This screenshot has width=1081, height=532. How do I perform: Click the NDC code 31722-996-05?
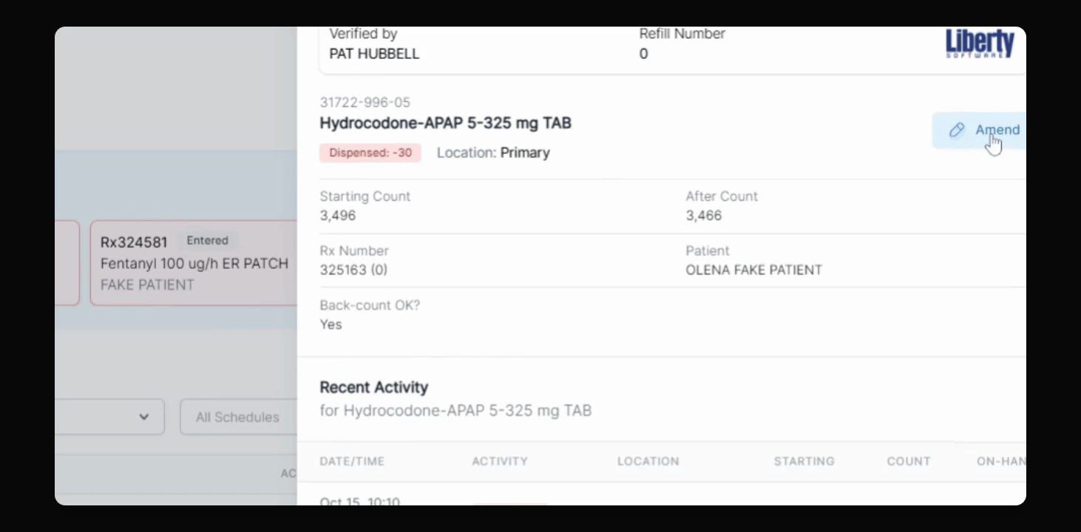(x=365, y=103)
